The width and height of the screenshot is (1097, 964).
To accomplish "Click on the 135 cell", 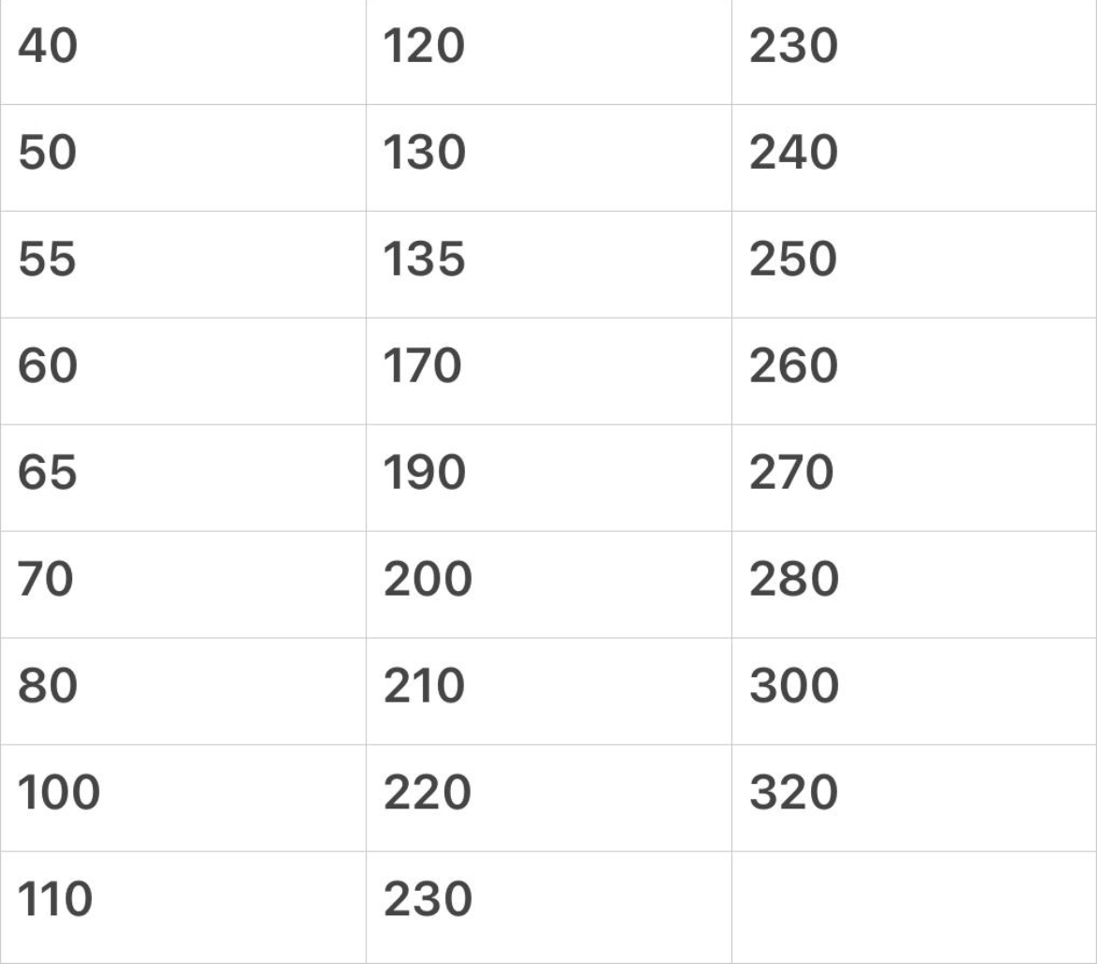I will 425,260.
